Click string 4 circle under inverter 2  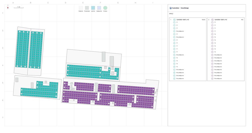[212, 31]
